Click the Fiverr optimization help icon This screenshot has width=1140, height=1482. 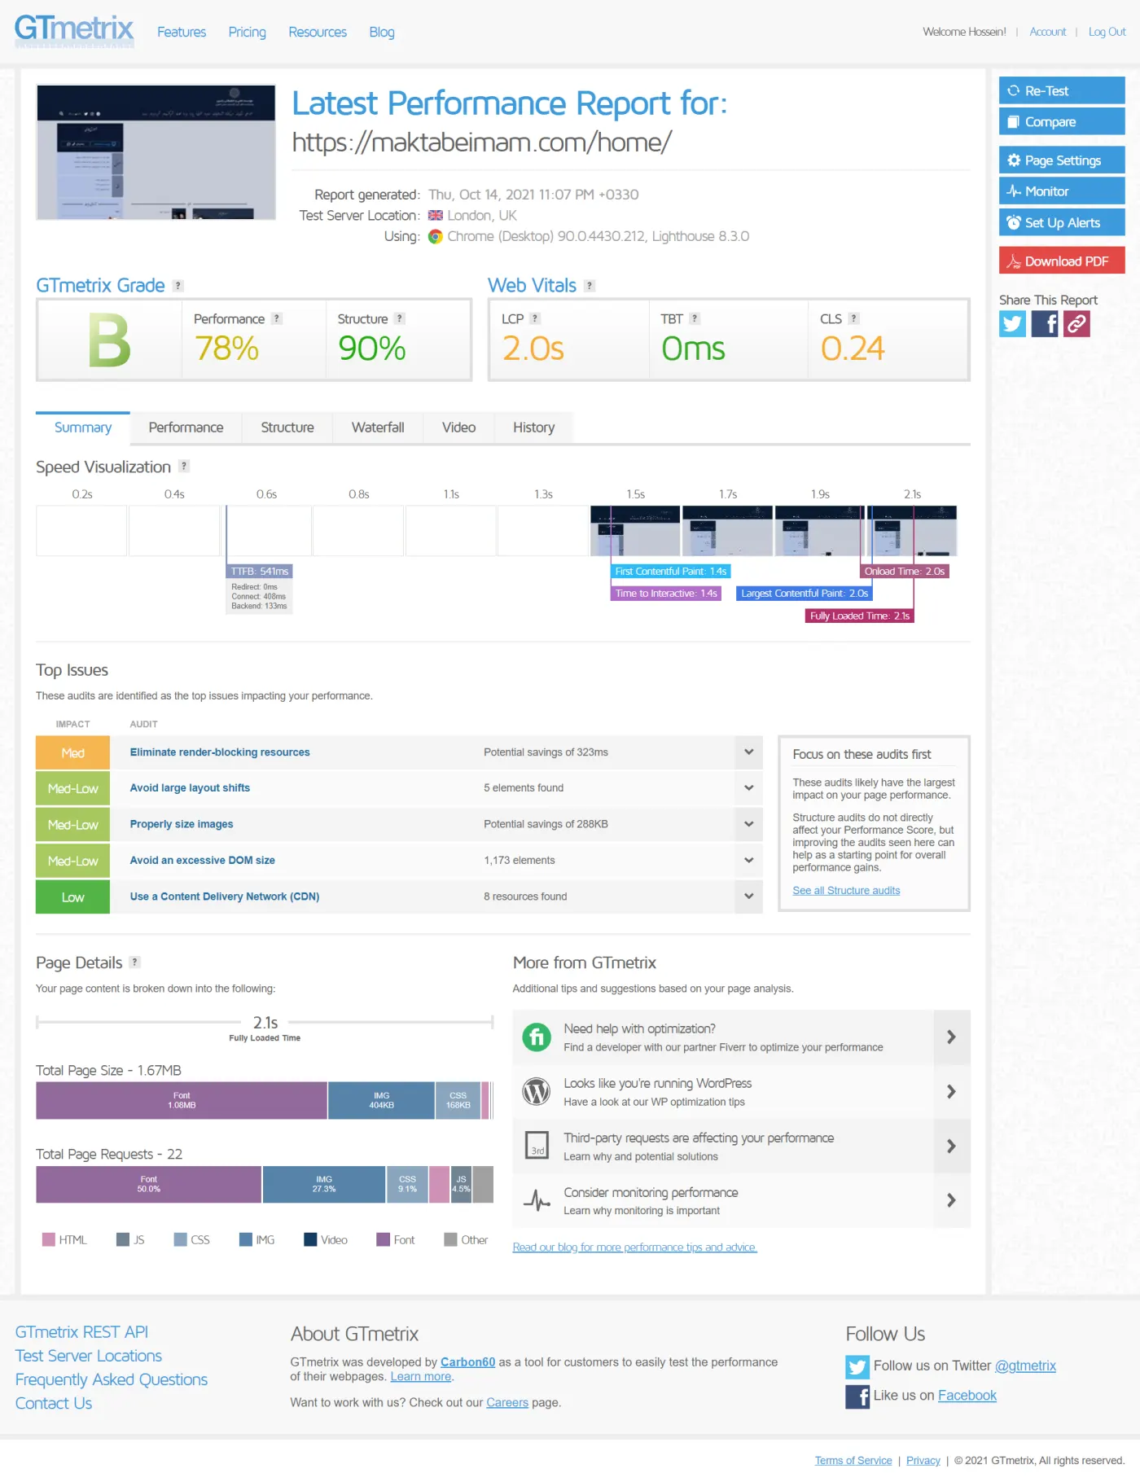pyautogui.click(x=537, y=1037)
